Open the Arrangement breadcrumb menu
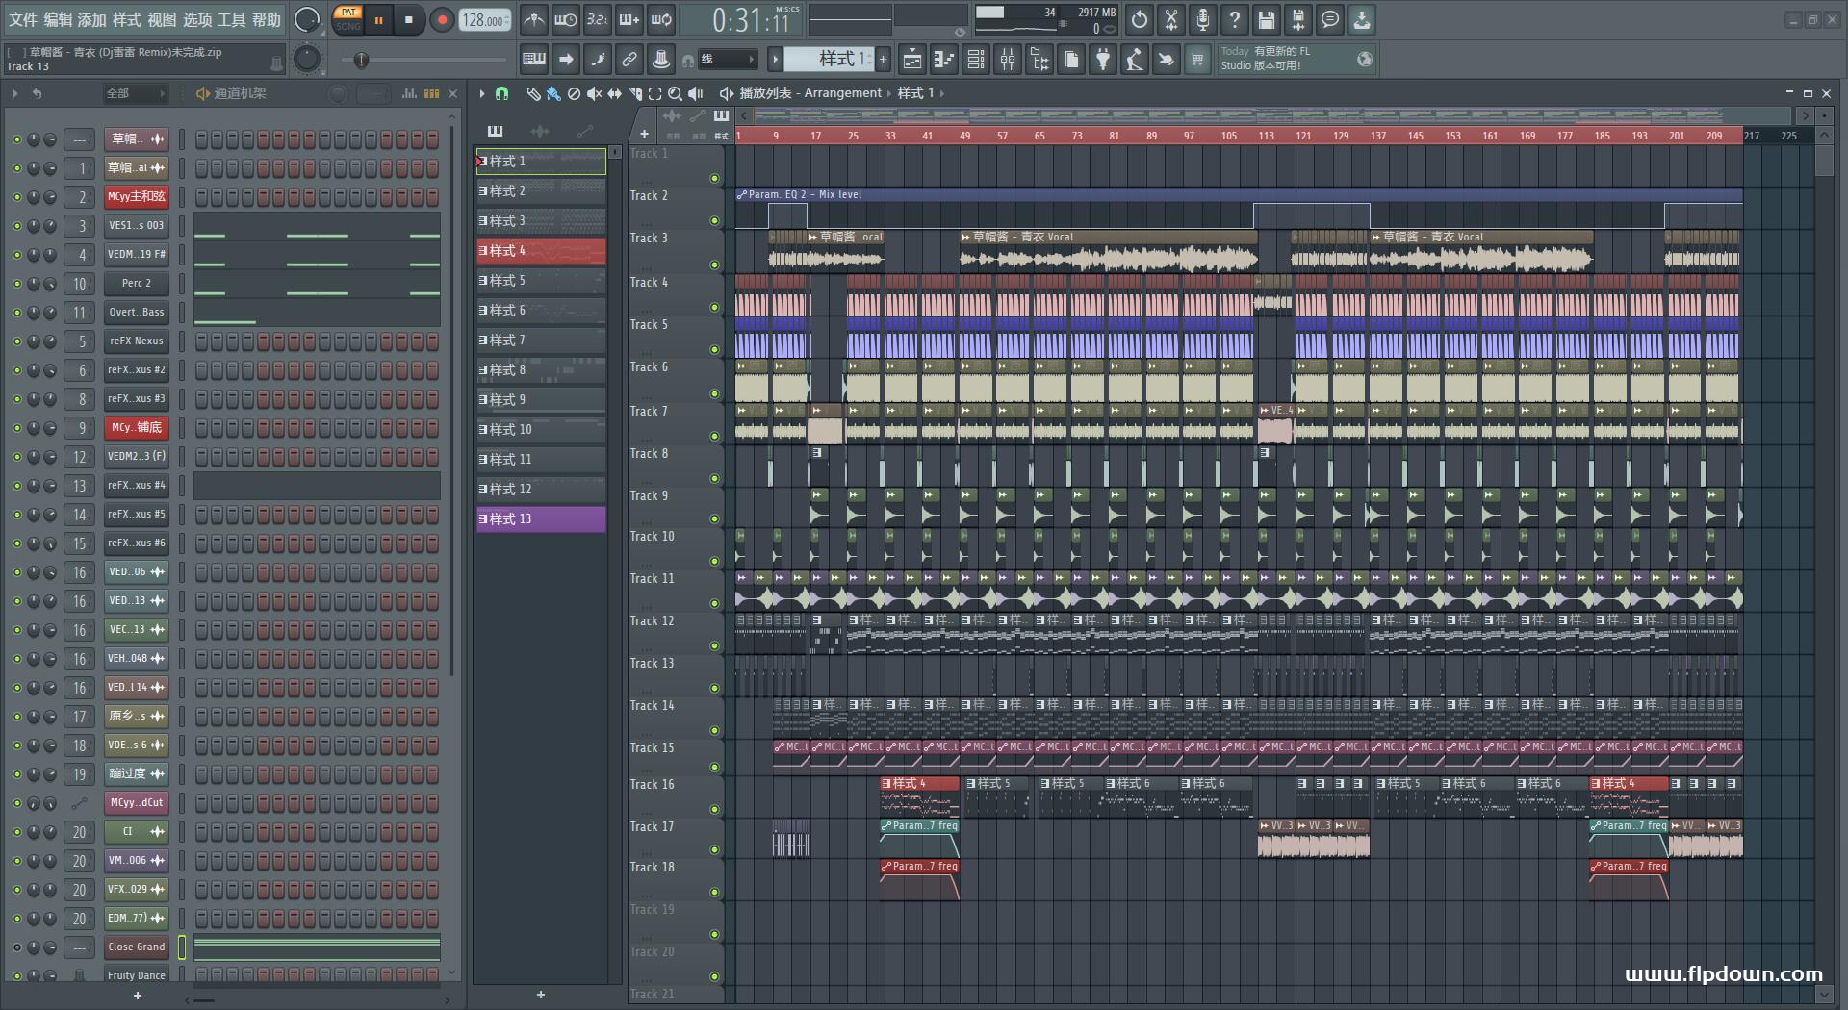The height and width of the screenshot is (1010, 1848). [x=842, y=93]
